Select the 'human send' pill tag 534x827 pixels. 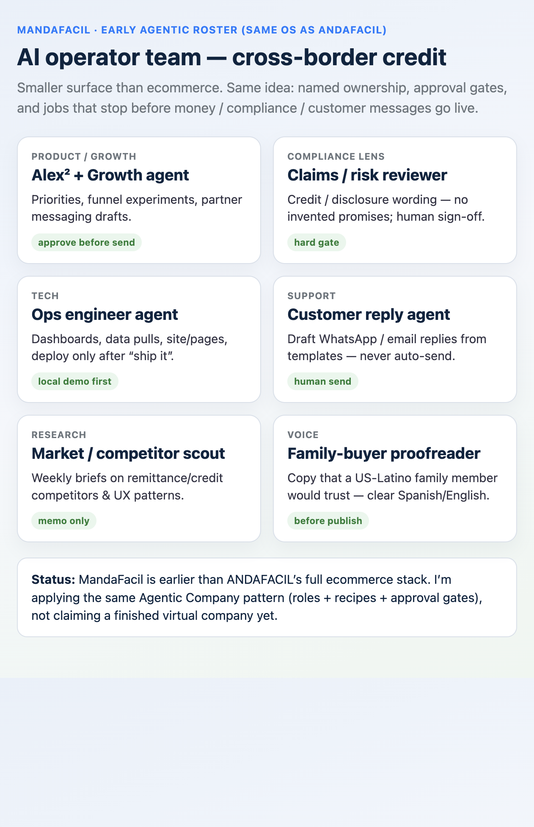point(322,381)
